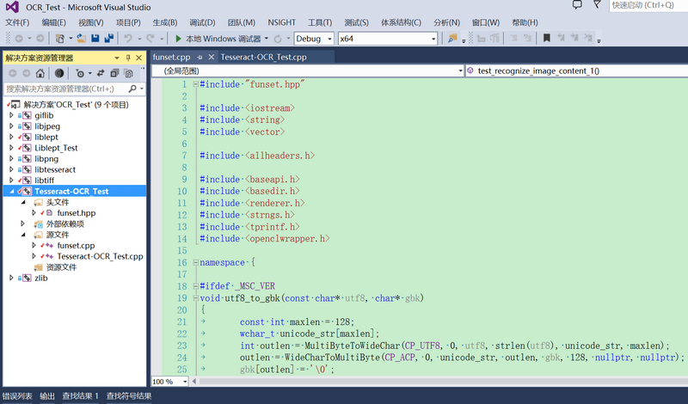Open the Debug configuration dropdown

pyautogui.click(x=314, y=39)
